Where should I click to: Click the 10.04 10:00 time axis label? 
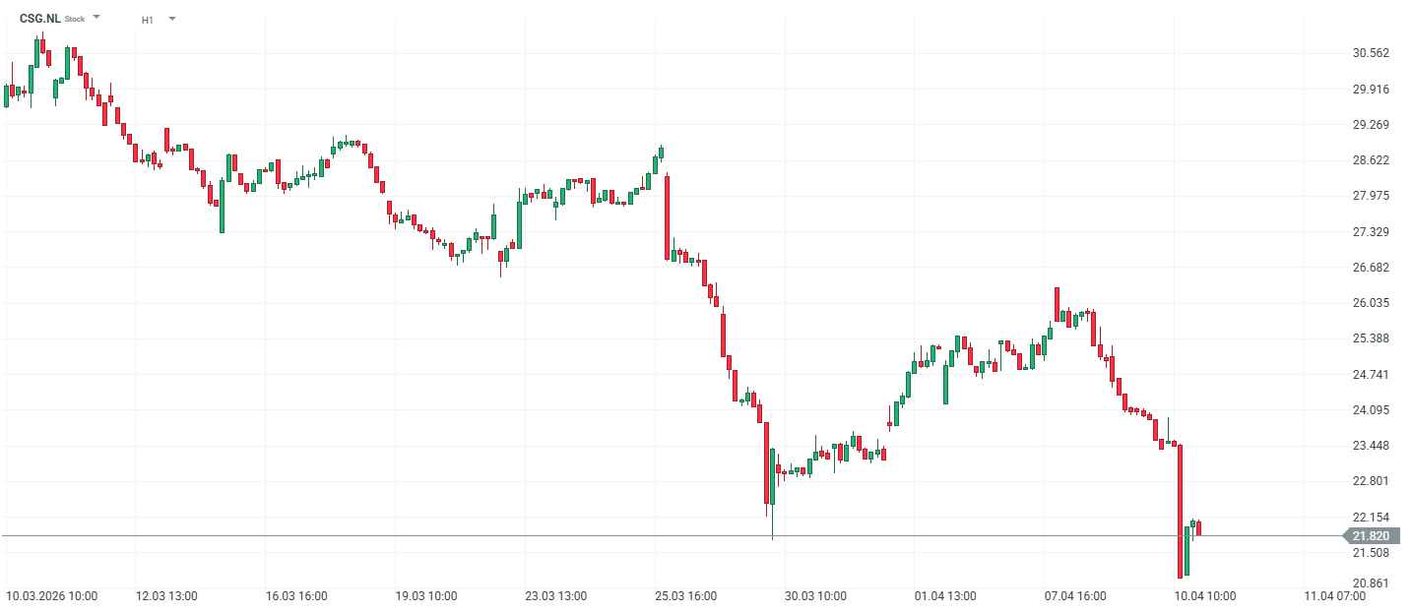[x=1204, y=596]
